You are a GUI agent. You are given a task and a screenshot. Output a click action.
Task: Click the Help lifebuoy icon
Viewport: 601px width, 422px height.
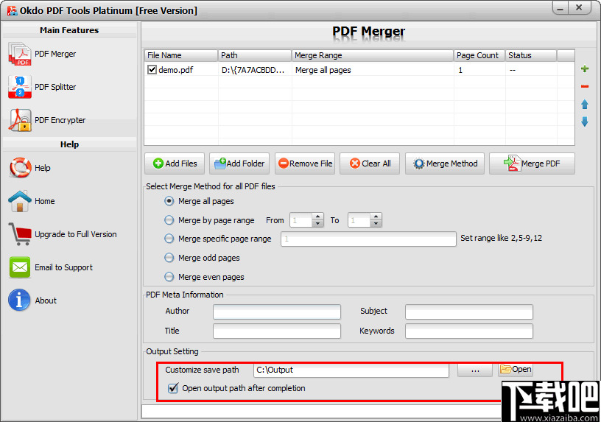(20, 168)
